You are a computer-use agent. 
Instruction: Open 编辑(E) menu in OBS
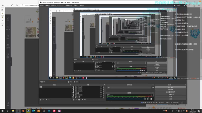tap(47, 5)
